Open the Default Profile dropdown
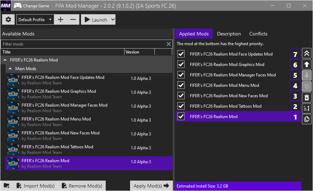 tap(50, 20)
